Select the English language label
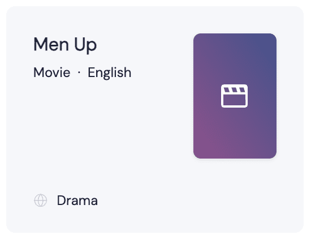This screenshot has height=239, width=311. pos(110,72)
